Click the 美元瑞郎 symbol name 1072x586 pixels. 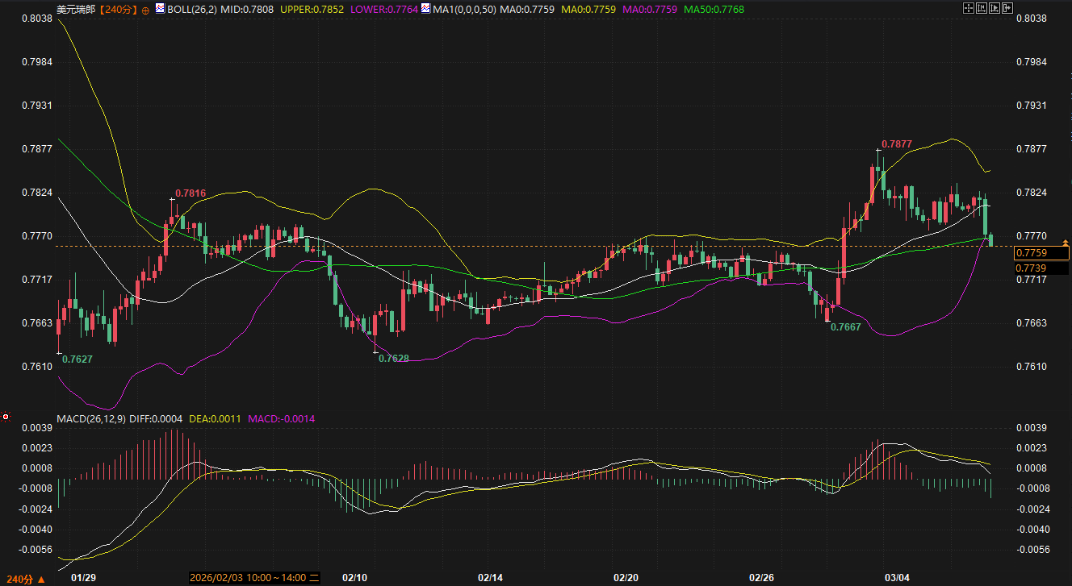[x=73, y=10]
